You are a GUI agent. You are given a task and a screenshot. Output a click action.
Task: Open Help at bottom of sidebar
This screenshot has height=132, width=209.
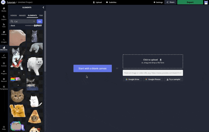(4, 128)
